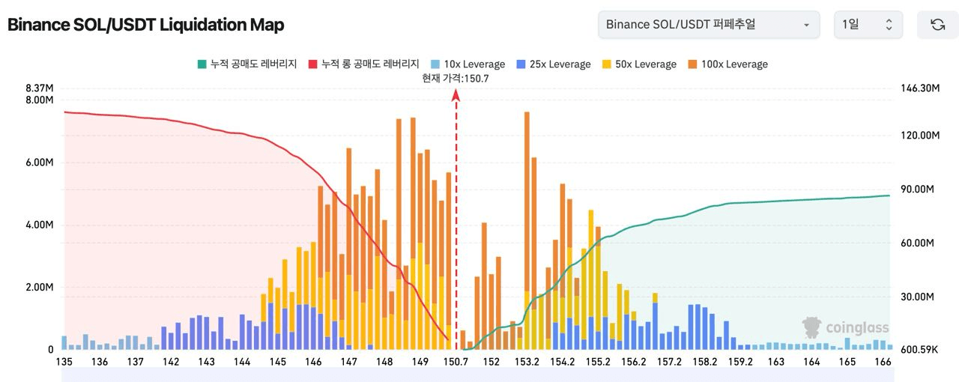Click the 600.59K right axis label
Image resolution: width=959 pixels, height=382 pixels.
click(920, 350)
